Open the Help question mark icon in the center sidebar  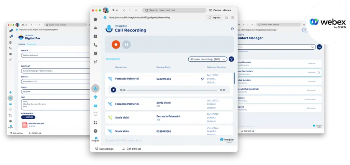tap(95, 131)
